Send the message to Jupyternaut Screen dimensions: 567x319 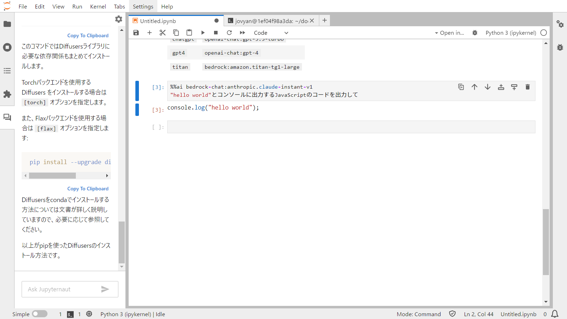pyautogui.click(x=105, y=289)
